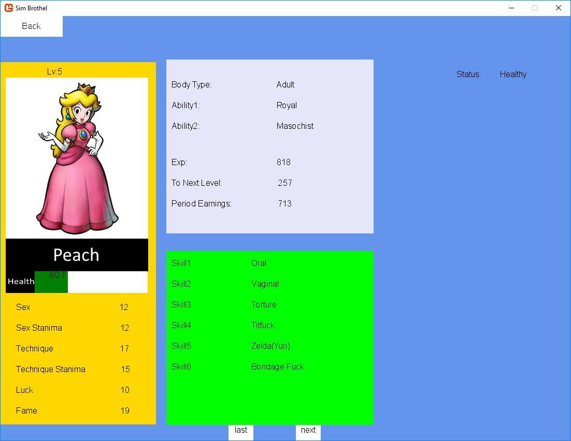Go to the last character
571x441 pixels.
241,432
